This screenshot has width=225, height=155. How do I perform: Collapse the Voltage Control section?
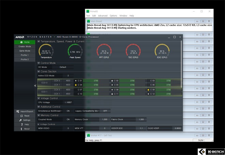[39, 98]
